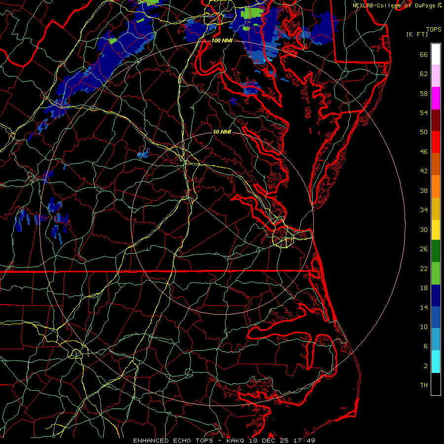Click the legend value 66

coord(424,55)
